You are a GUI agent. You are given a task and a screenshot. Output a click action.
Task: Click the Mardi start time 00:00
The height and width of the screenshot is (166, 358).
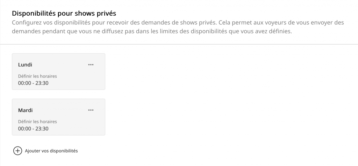[24, 128]
